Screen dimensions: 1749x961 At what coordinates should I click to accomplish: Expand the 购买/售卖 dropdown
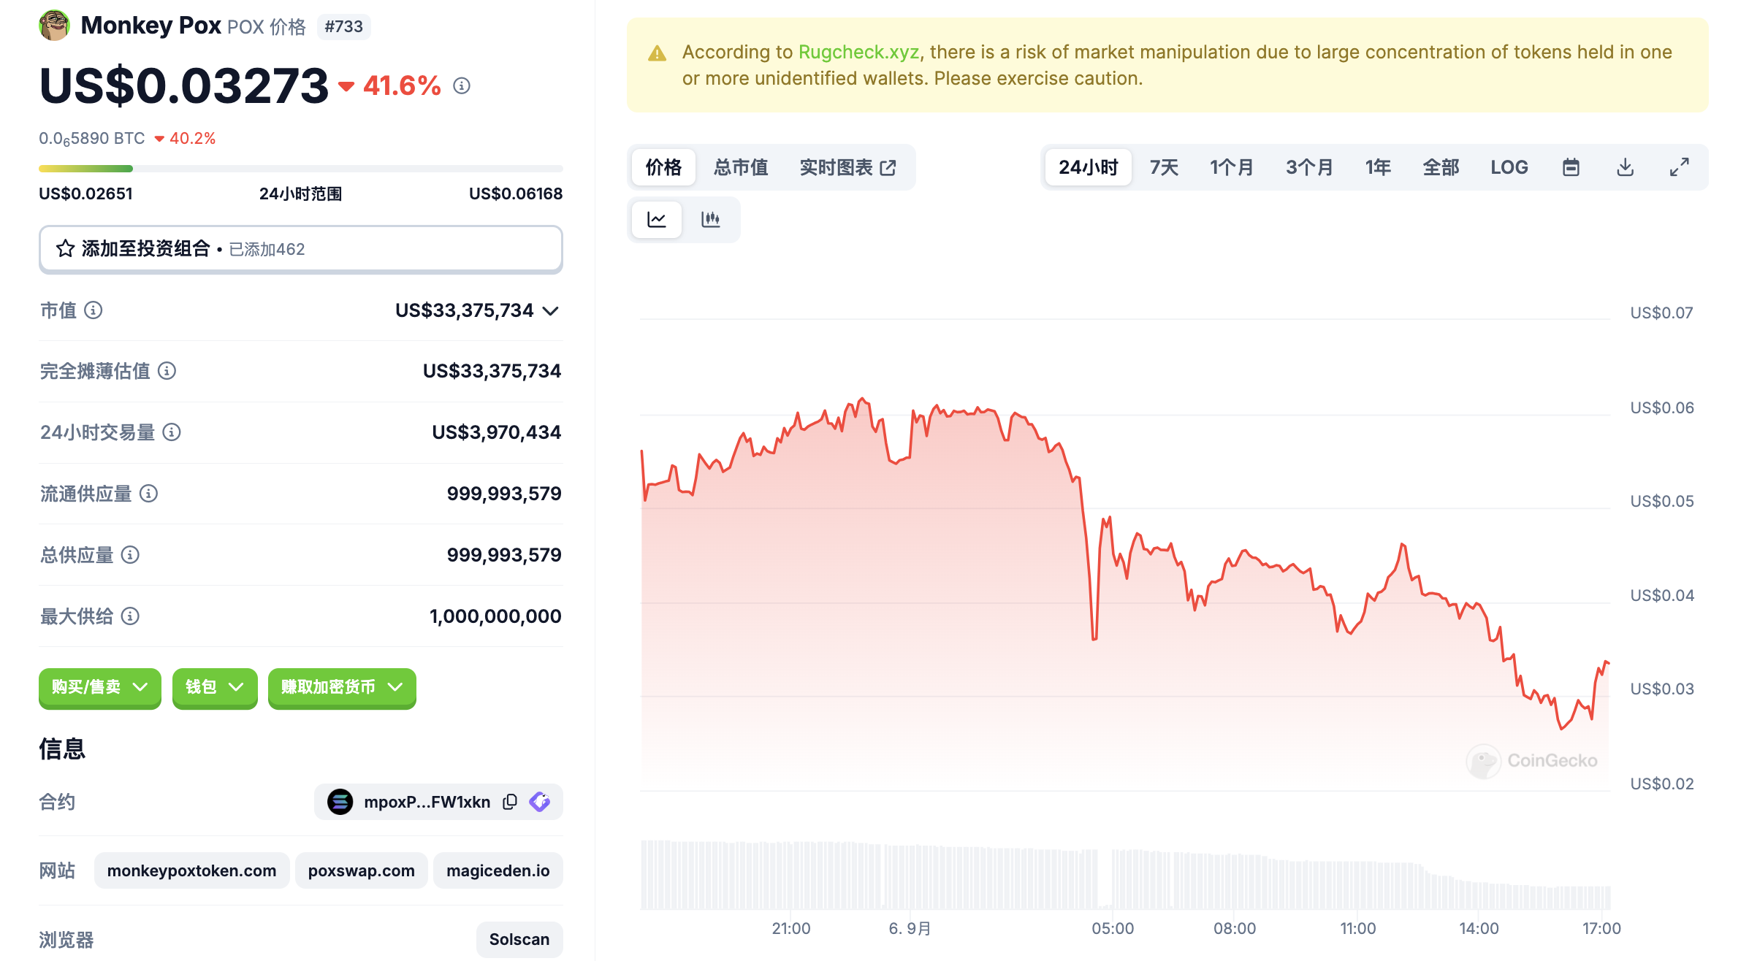click(x=99, y=687)
